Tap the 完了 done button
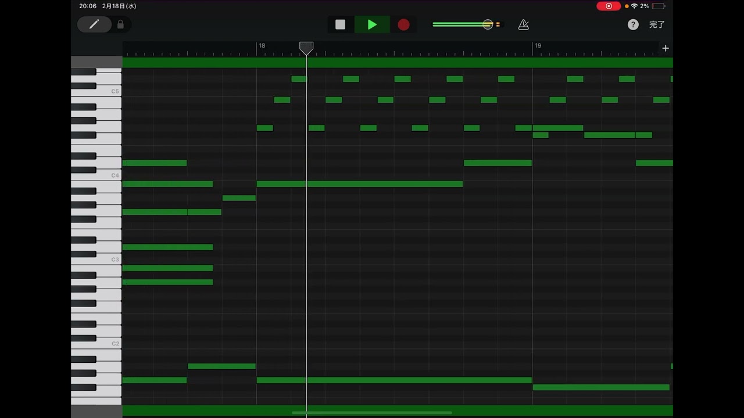744x418 pixels. click(657, 24)
